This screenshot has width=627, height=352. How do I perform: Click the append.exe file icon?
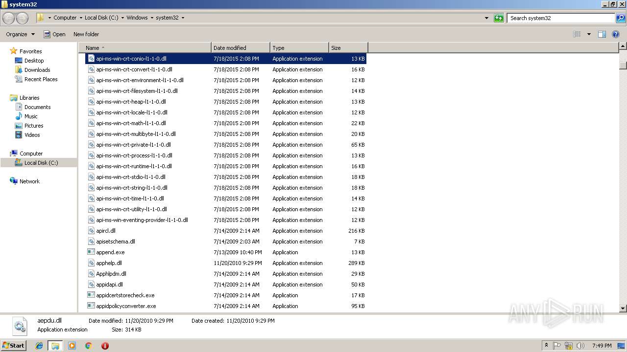coord(91,252)
